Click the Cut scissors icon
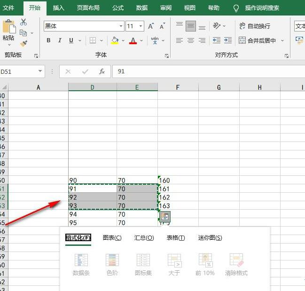The height and width of the screenshot is (291, 305). (x=23, y=22)
